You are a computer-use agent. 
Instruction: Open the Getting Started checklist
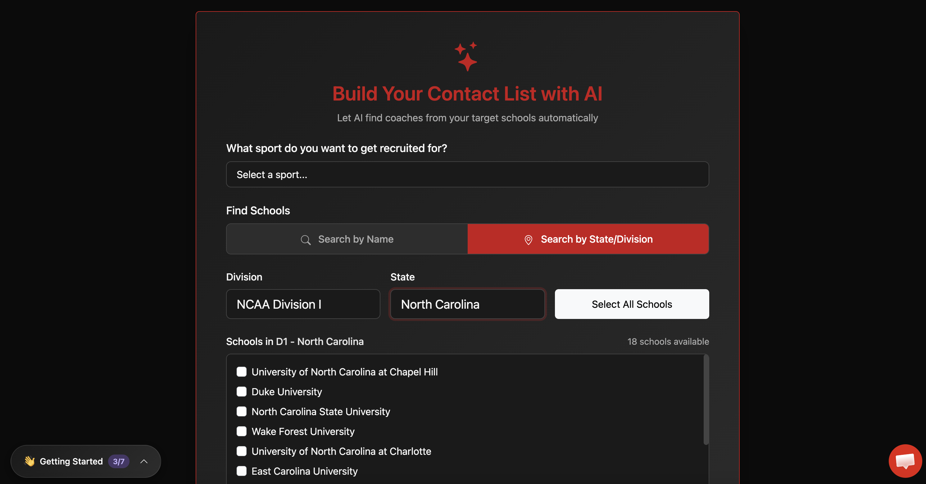71,461
